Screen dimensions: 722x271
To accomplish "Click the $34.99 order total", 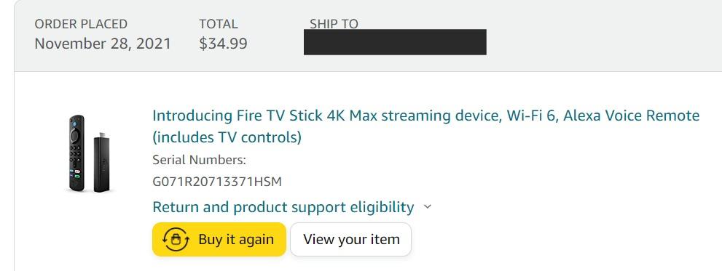I will click(x=224, y=44).
